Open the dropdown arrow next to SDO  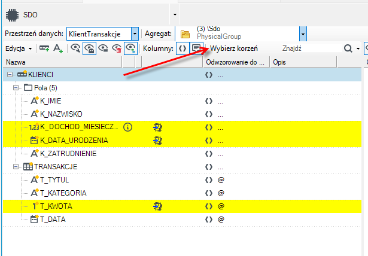point(175,14)
